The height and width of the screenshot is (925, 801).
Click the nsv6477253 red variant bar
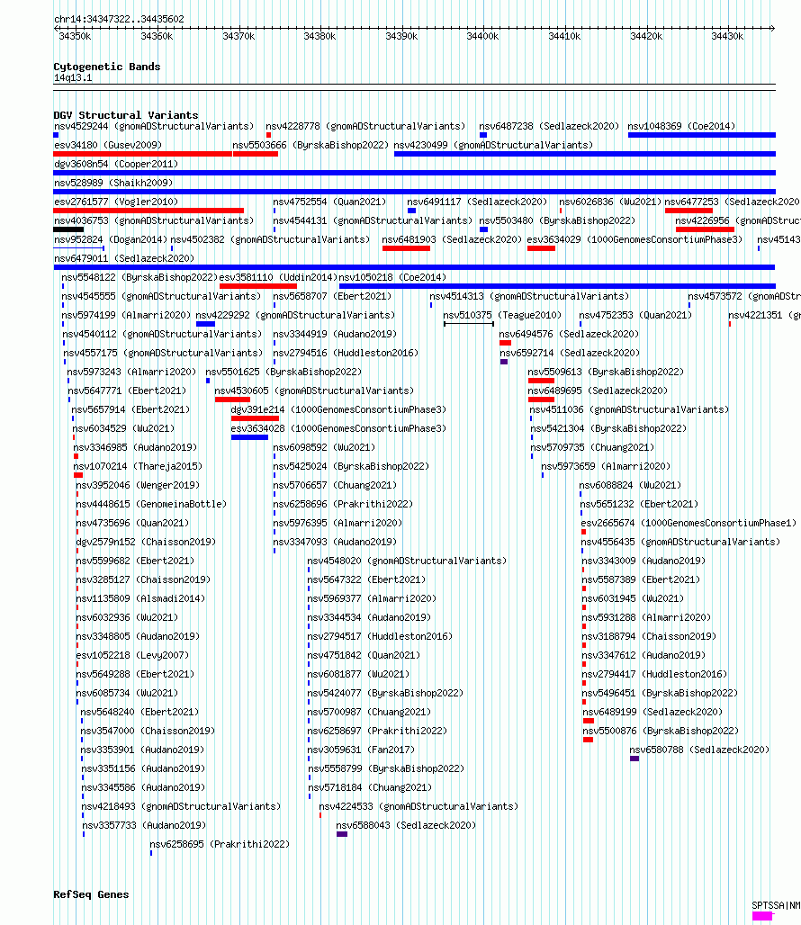click(x=688, y=211)
